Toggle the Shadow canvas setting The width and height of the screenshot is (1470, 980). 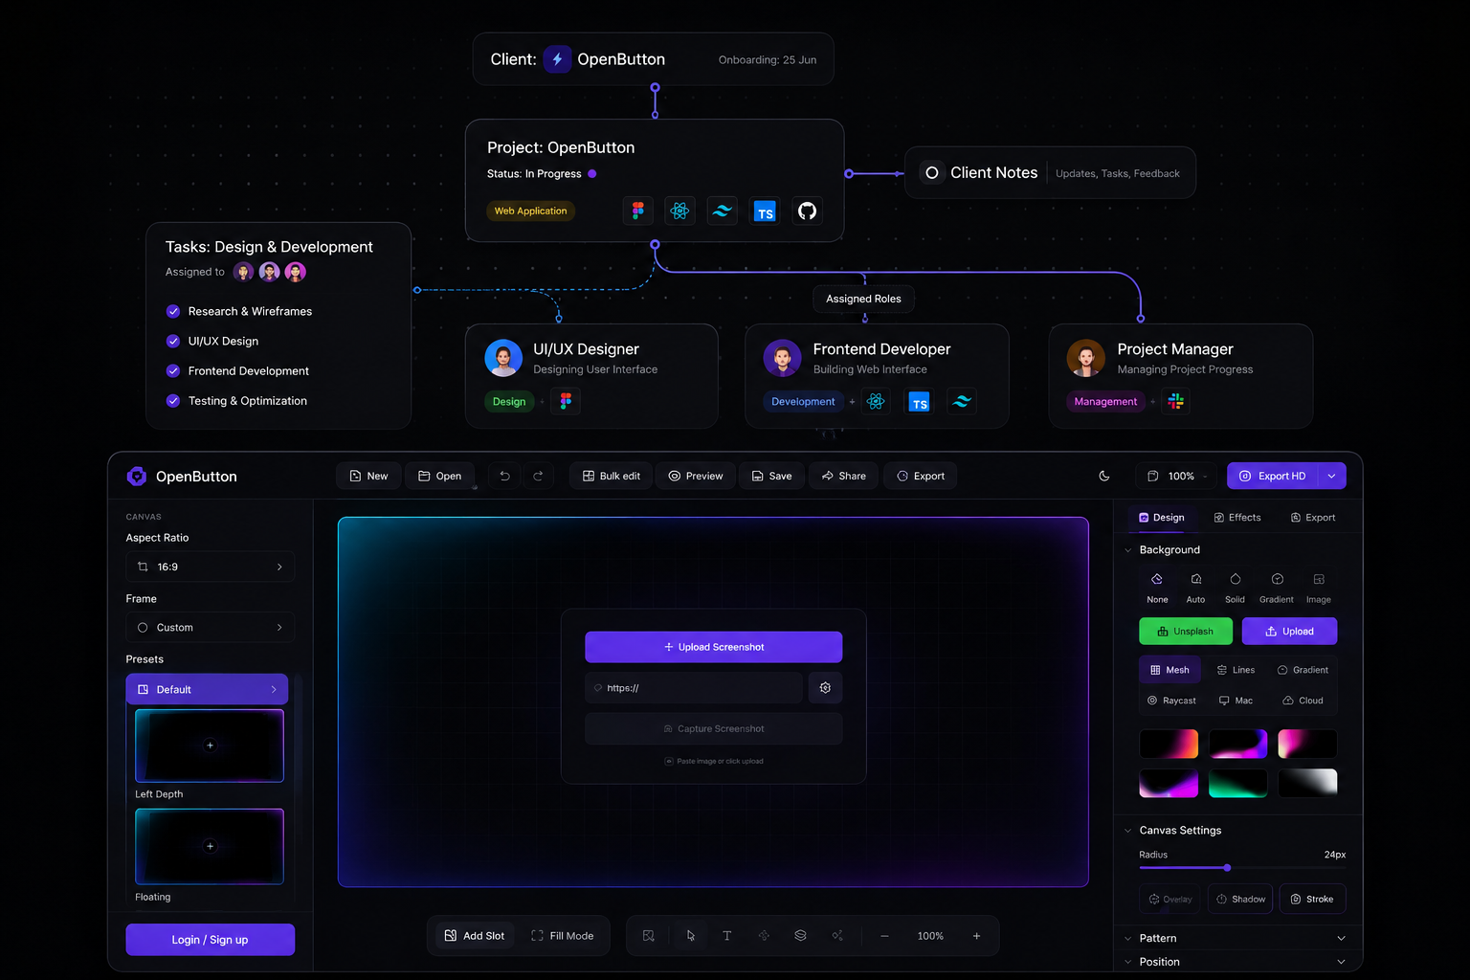tap(1240, 899)
